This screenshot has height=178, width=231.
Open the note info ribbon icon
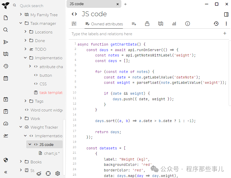pyautogui.click(x=188, y=24)
